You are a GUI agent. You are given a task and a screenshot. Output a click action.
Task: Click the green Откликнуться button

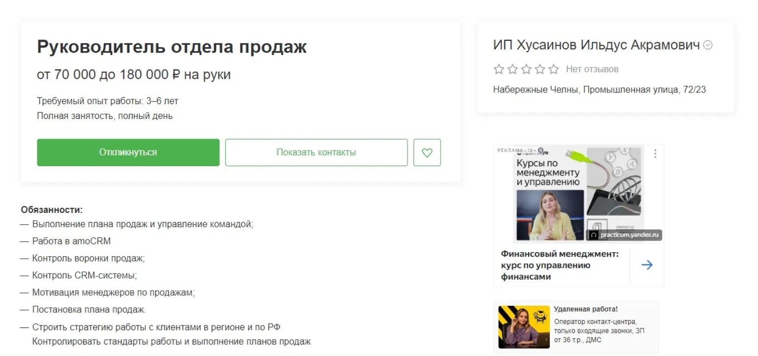(x=128, y=152)
